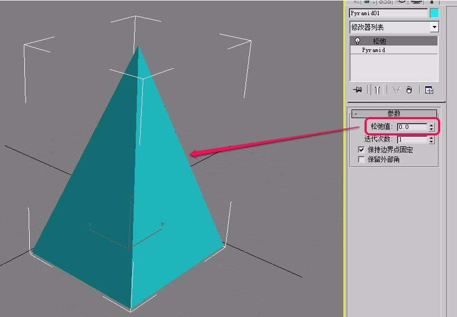Click the Pyramid01 object name field

388,13
